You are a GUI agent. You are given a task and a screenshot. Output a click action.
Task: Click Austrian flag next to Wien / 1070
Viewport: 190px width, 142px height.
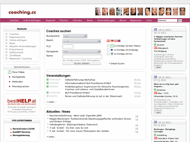click(x=156, y=93)
